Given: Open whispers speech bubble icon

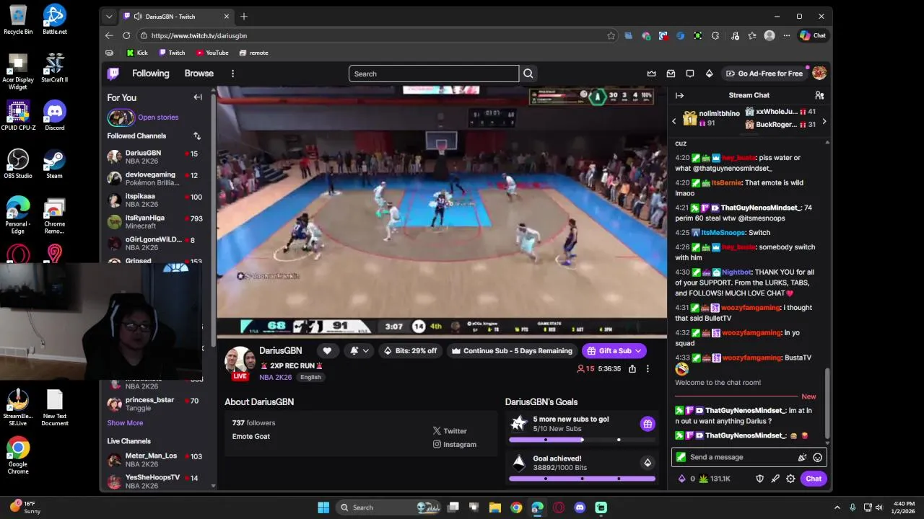Looking at the screenshot, I should click(x=690, y=74).
